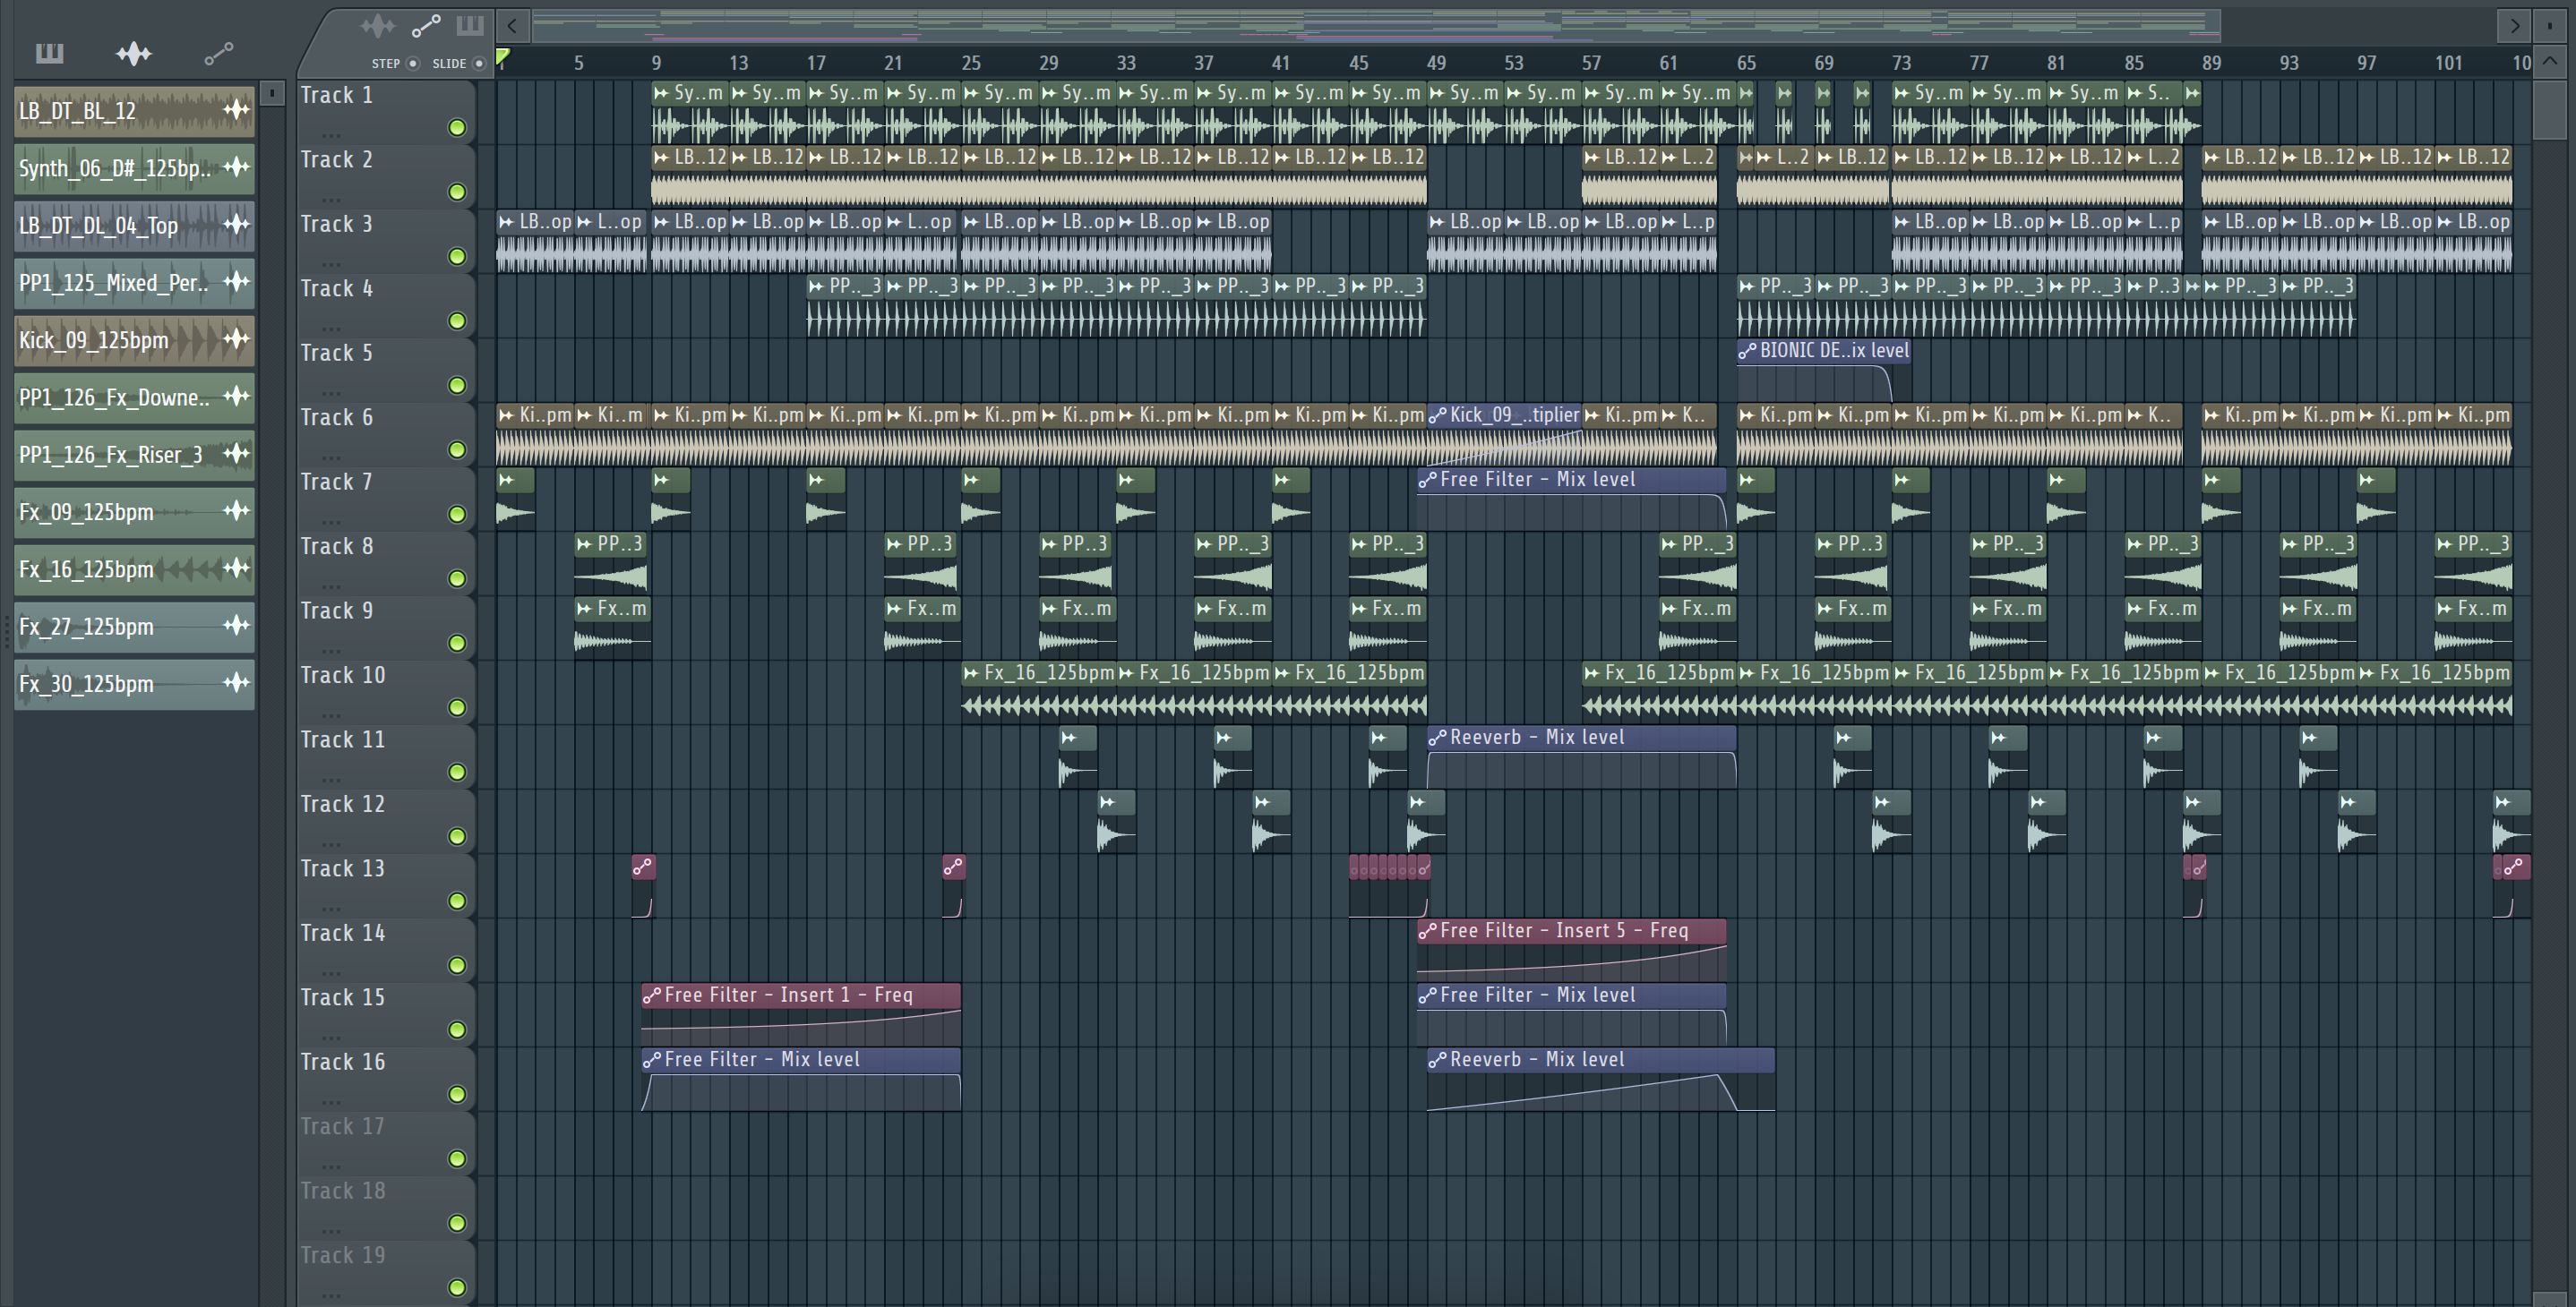Viewport: 2576px width, 1307px height.
Task: Click waveform icon on Fx_27_125bpm clip
Action: [x=236, y=626]
